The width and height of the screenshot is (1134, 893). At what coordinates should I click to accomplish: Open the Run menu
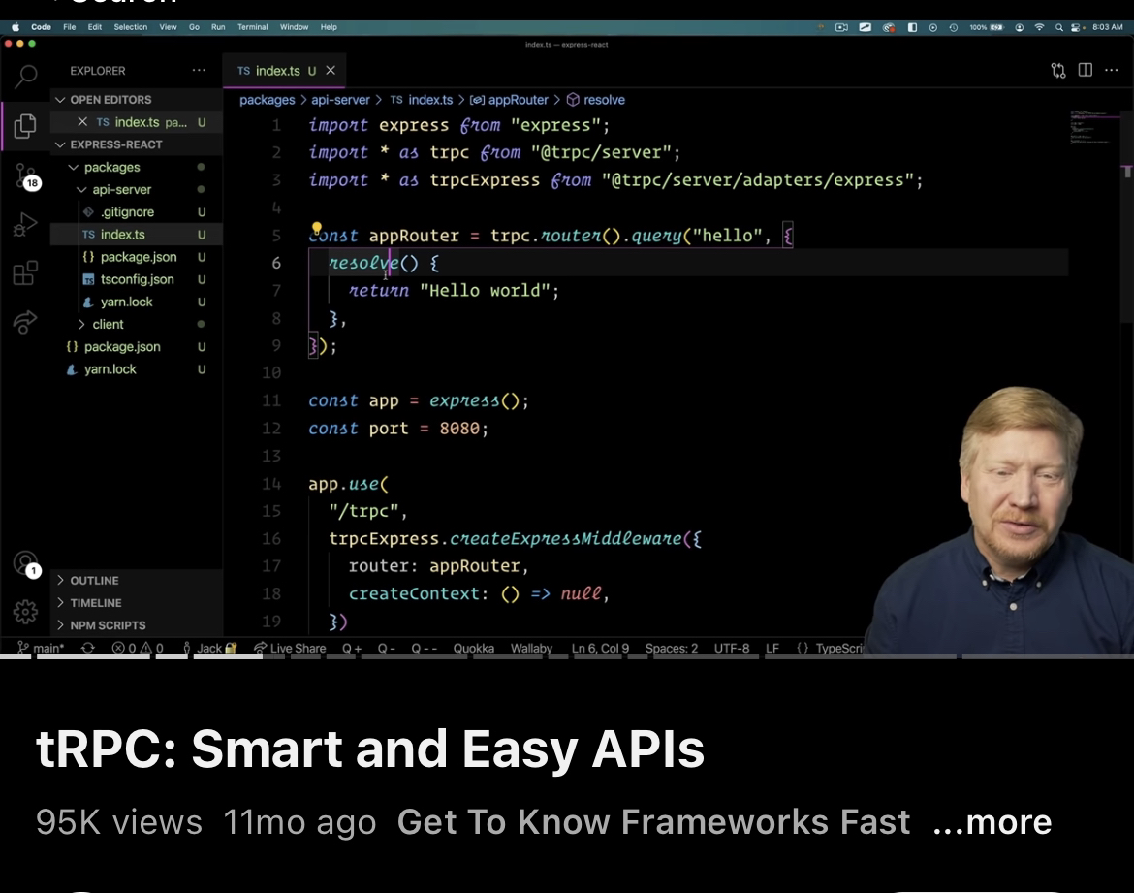tap(218, 27)
